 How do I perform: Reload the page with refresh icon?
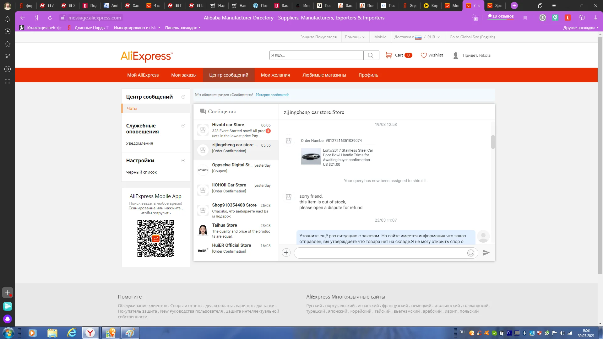(50, 18)
